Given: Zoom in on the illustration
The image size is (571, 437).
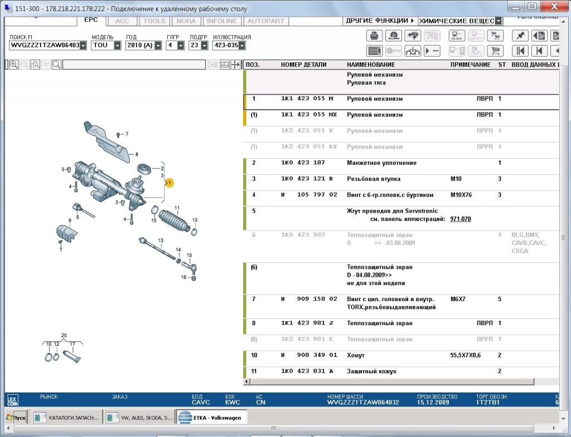Looking at the screenshot, I should tap(14, 65).
